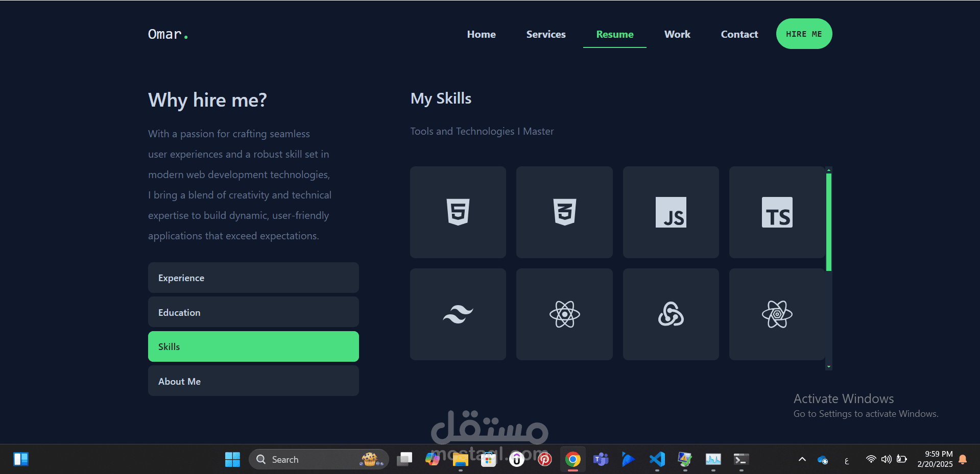Click the taskbar Search box
The width and height of the screenshot is (980, 474).
tap(319, 460)
